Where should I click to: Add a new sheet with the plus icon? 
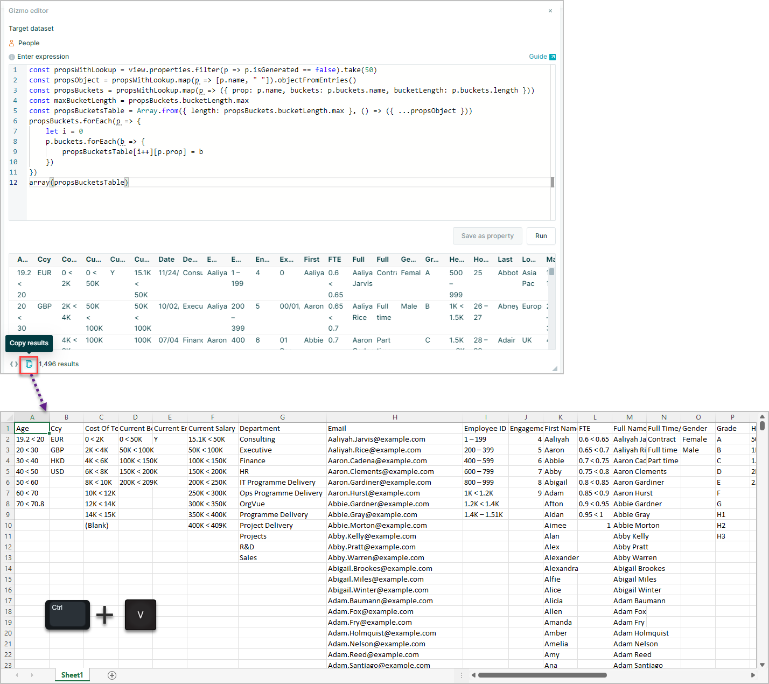point(111,674)
